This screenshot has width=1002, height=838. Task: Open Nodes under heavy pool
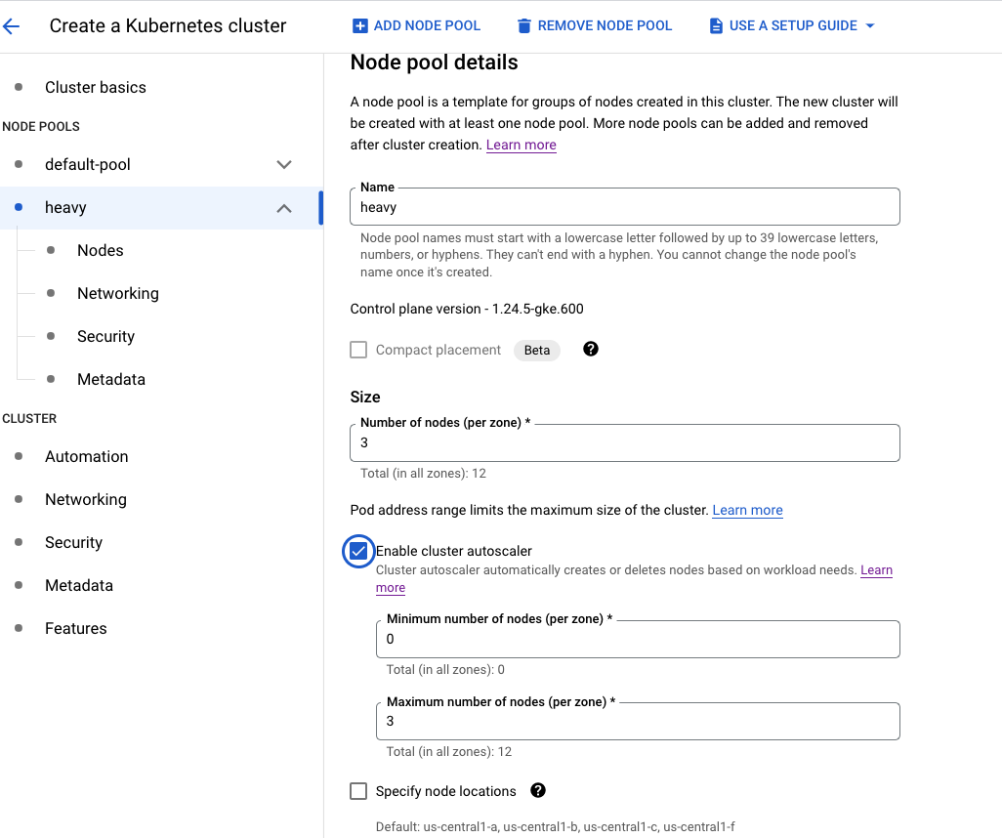100,250
